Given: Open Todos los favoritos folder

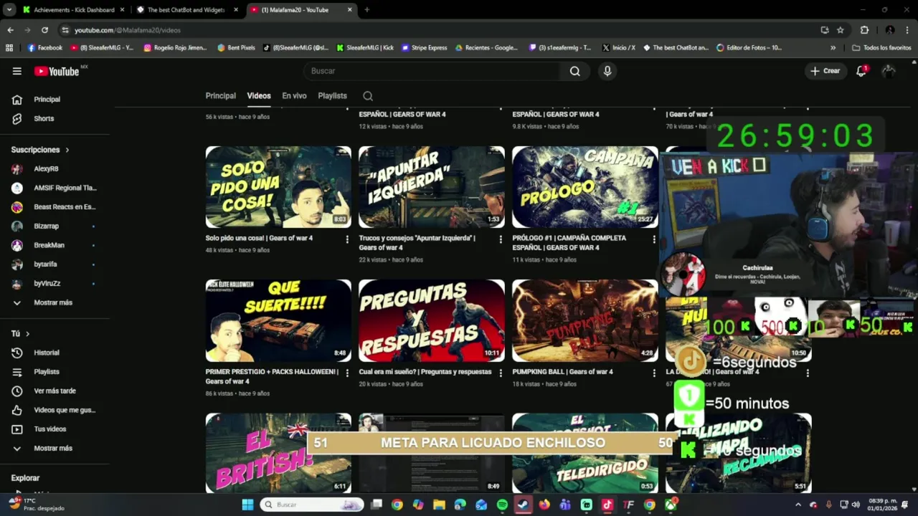Looking at the screenshot, I should [x=881, y=48].
